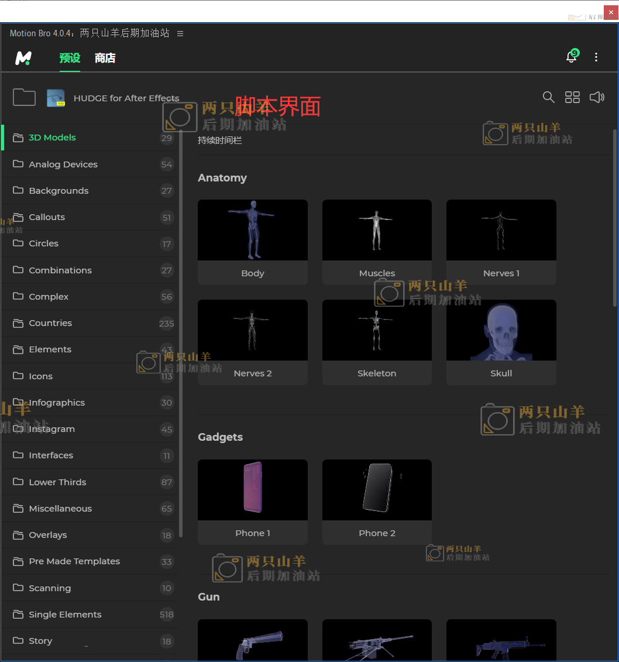
Task: Select the Skull preset thumbnail
Action: click(x=501, y=330)
